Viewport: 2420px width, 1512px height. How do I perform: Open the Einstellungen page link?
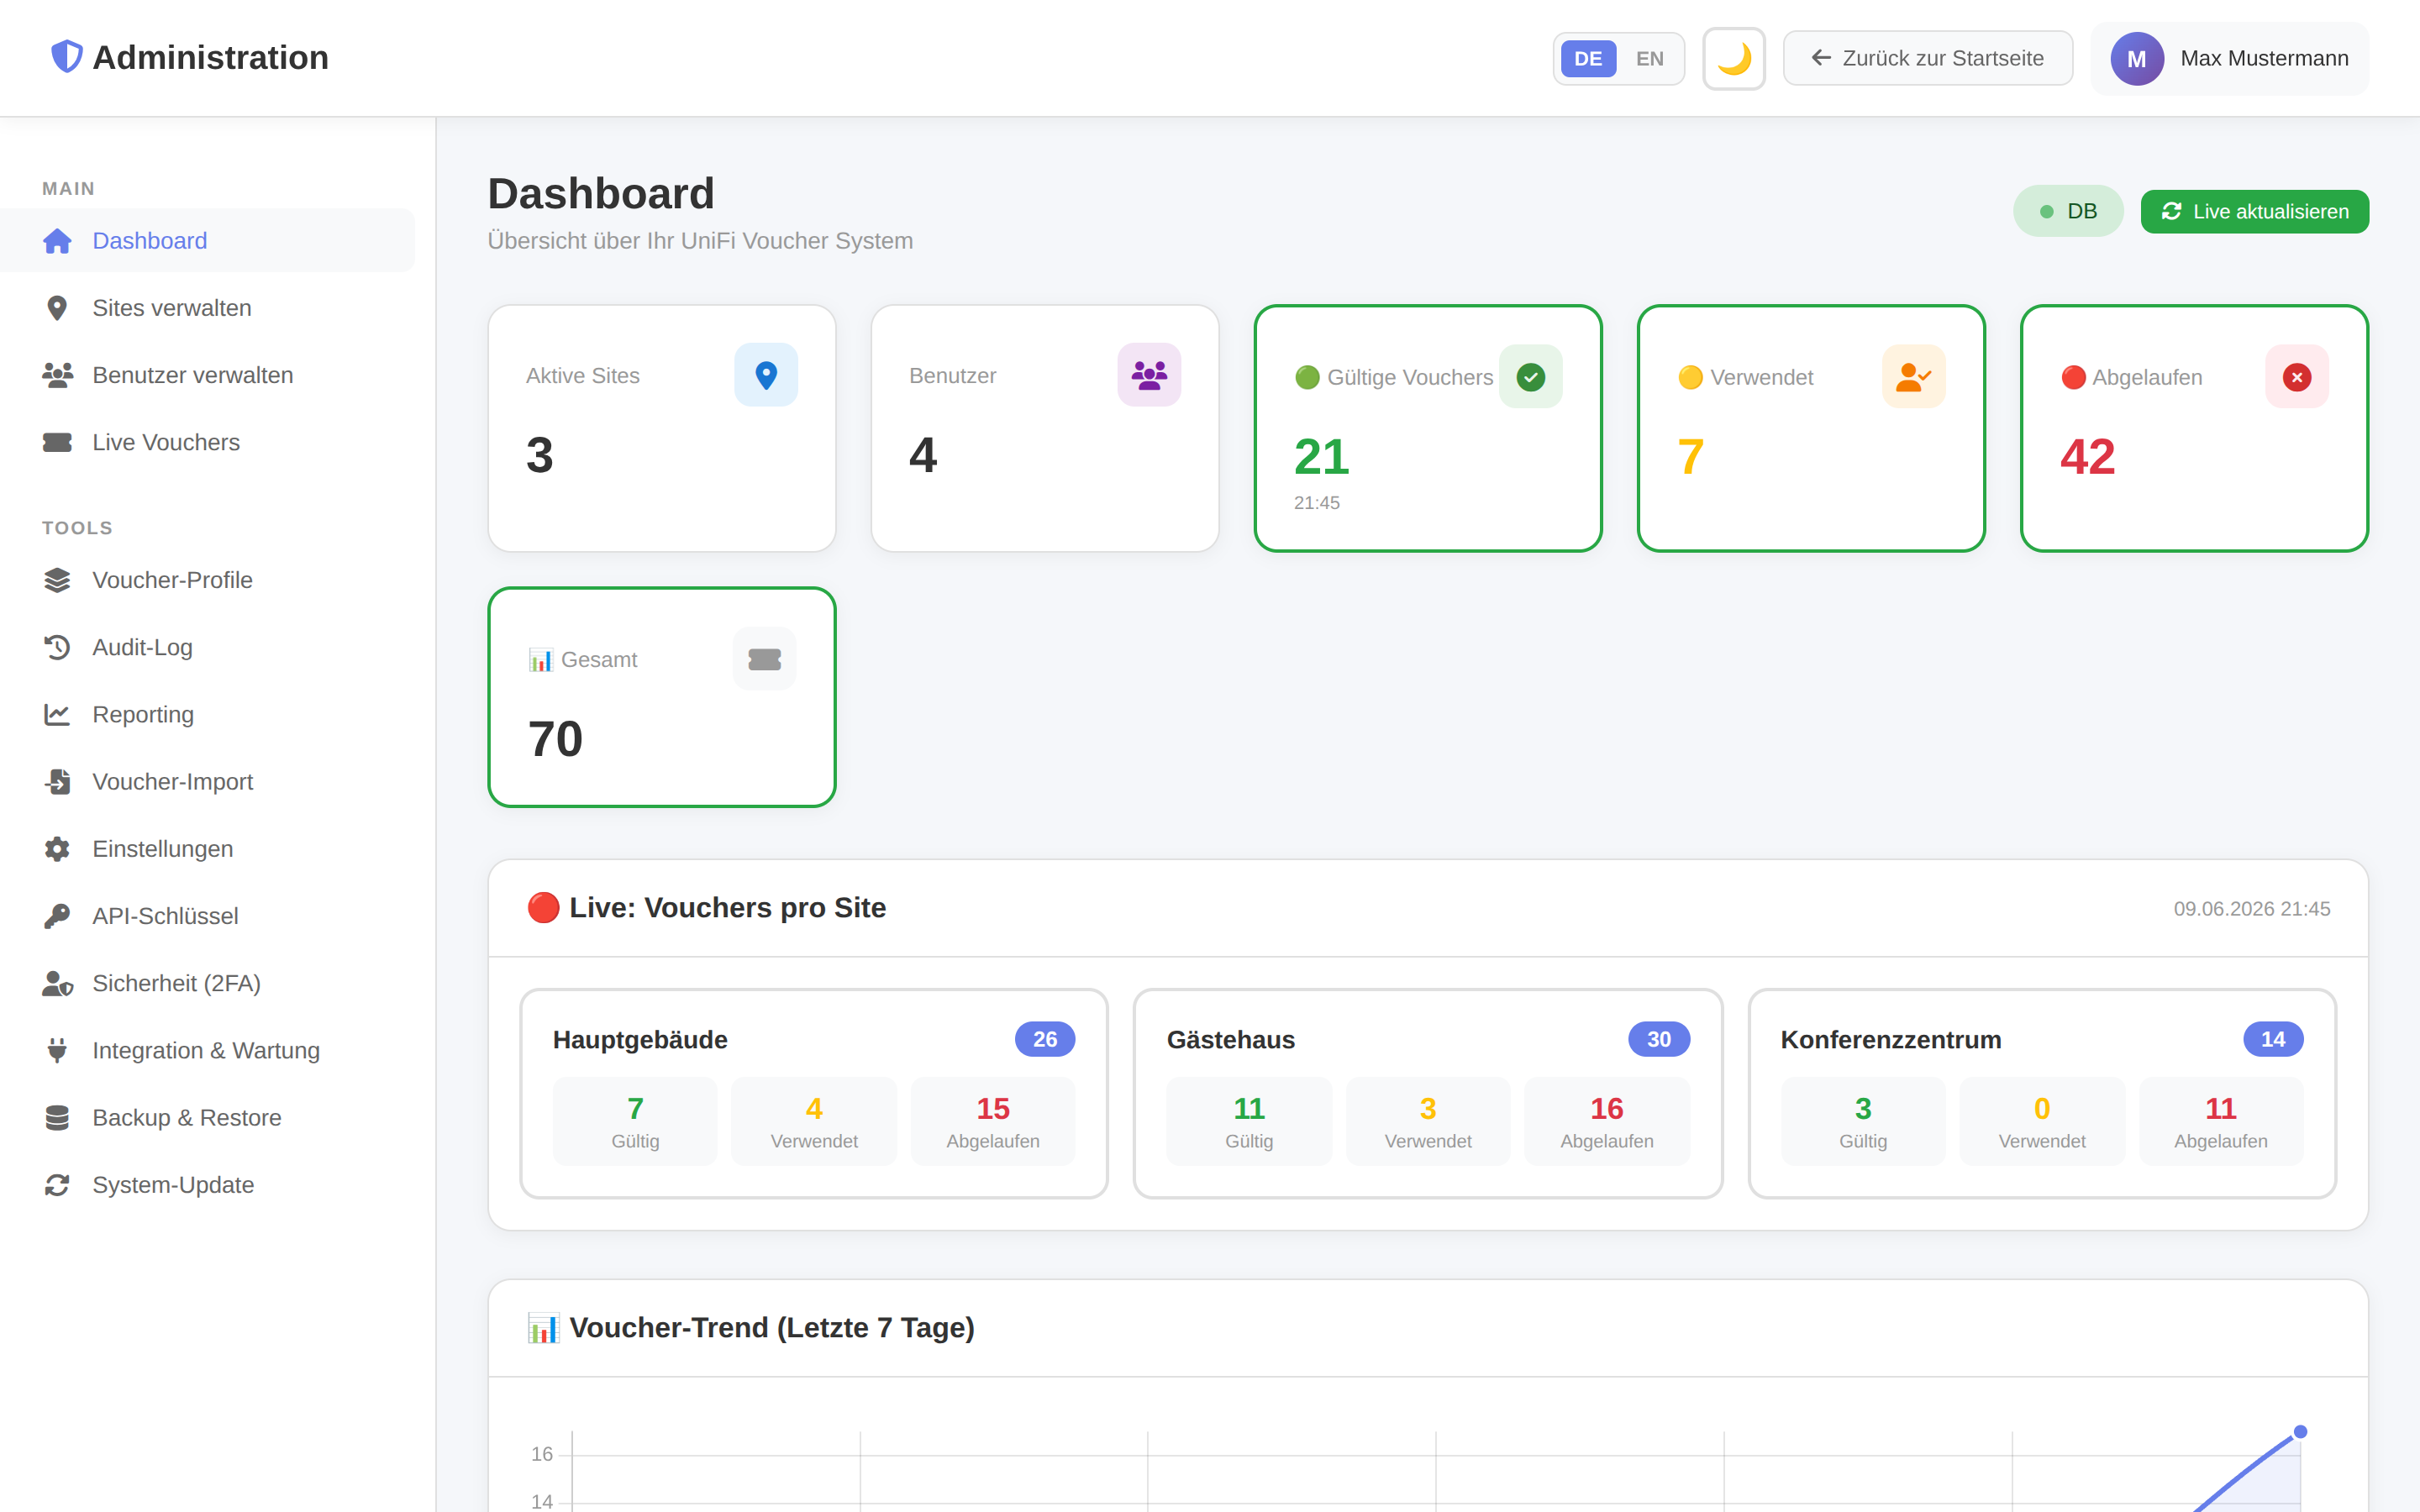pos(207,849)
